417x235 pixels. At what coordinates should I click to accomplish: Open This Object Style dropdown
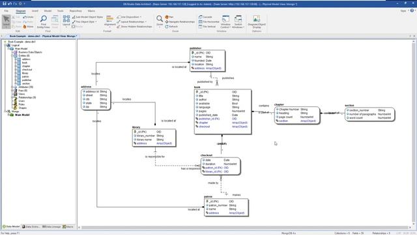[84, 22]
